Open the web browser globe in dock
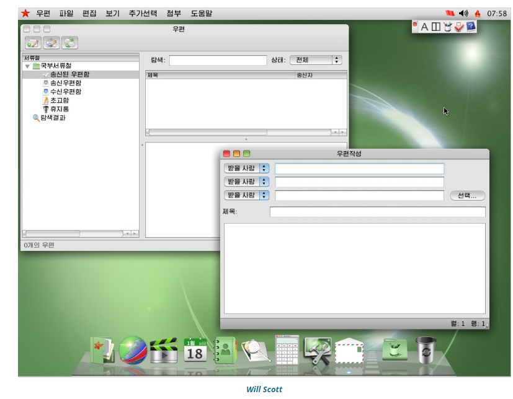The height and width of the screenshot is (399, 513). point(133,350)
